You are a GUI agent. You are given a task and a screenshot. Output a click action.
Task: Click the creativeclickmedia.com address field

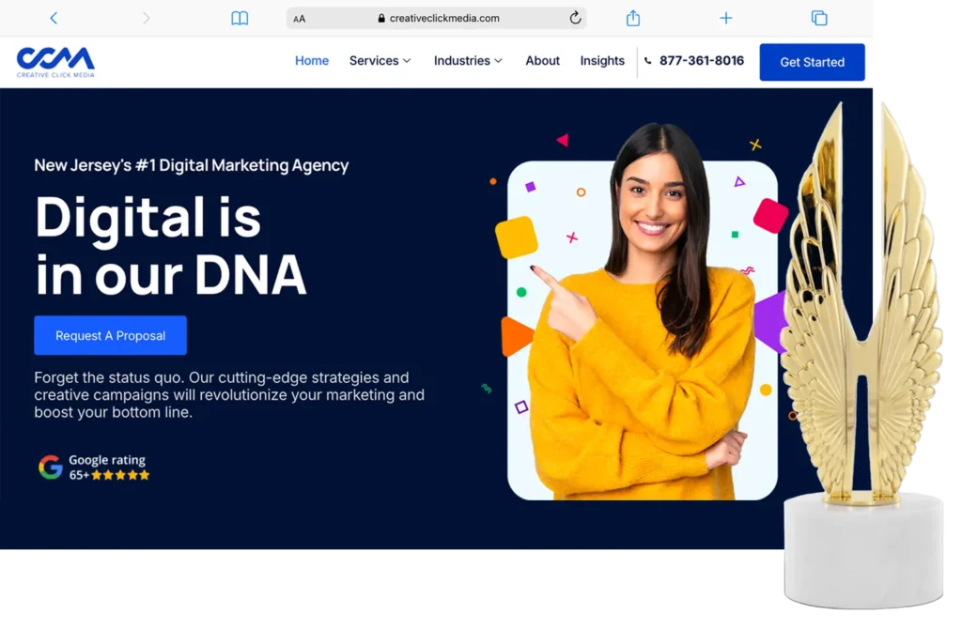coord(437,19)
